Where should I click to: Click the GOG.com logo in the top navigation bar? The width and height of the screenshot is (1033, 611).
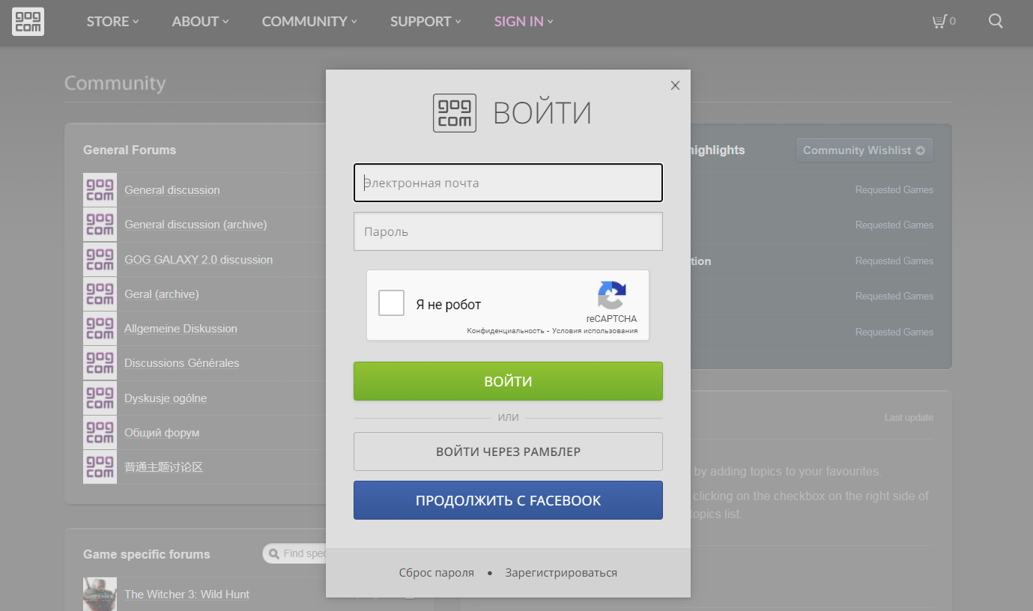click(x=28, y=22)
